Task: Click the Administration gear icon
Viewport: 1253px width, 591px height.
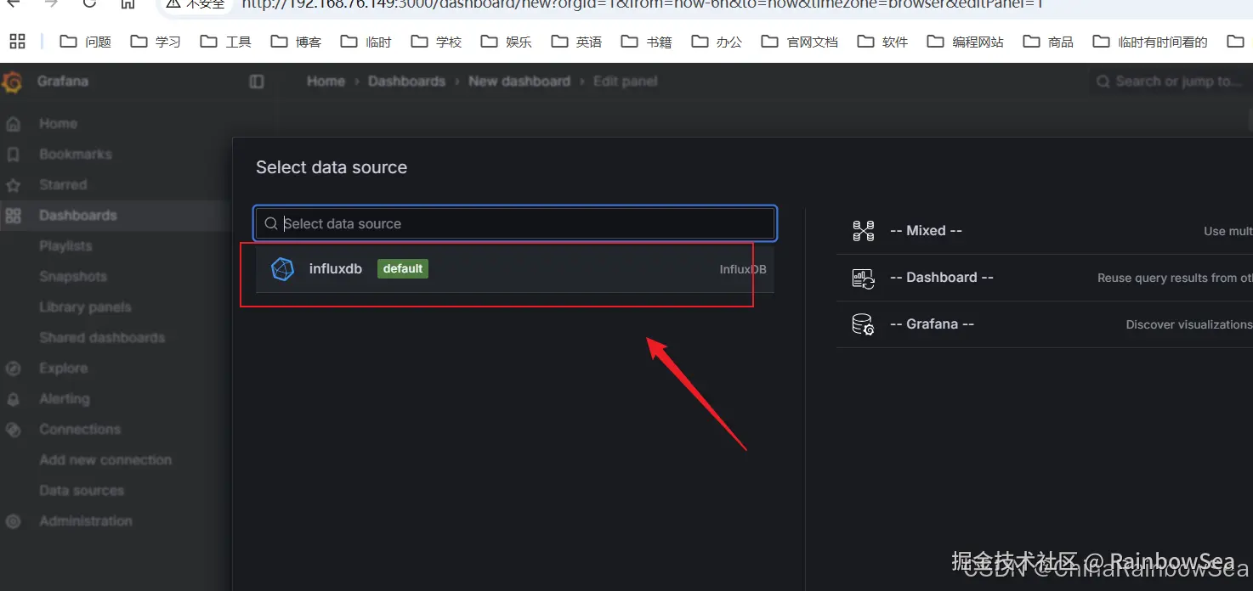Action: pos(13,521)
